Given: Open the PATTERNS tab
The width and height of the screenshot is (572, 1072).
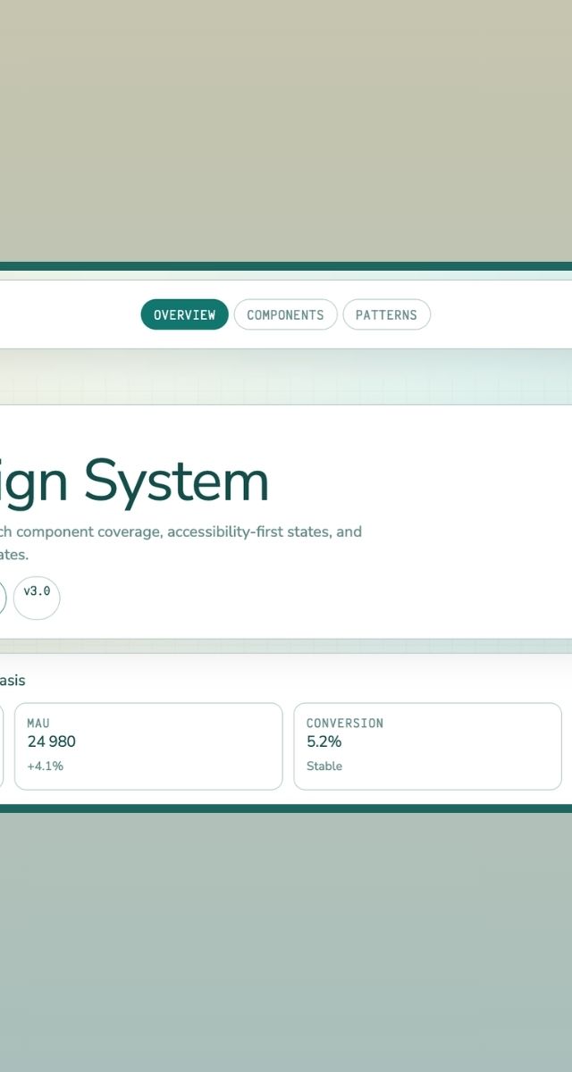Looking at the screenshot, I should click(x=386, y=314).
